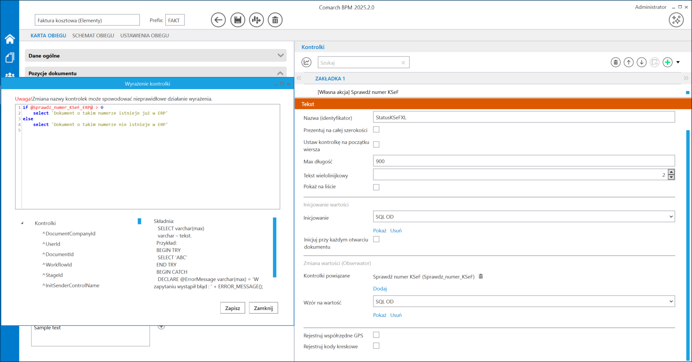Collapse the Pozycje dokumentu section

click(280, 73)
